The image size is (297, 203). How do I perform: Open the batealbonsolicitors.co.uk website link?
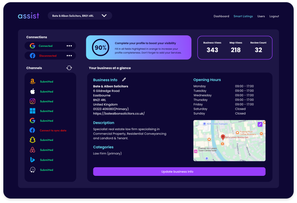[x=119, y=113]
